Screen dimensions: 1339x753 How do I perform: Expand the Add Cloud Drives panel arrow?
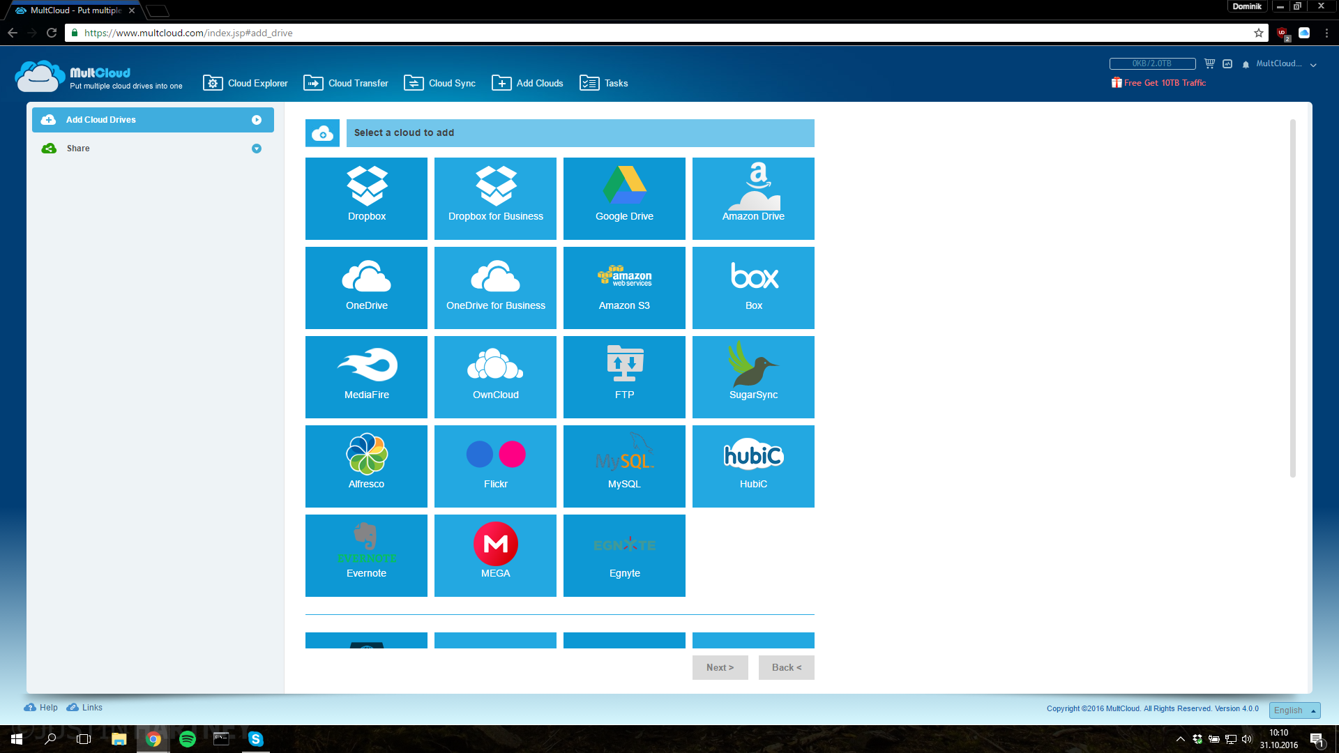coord(257,120)
